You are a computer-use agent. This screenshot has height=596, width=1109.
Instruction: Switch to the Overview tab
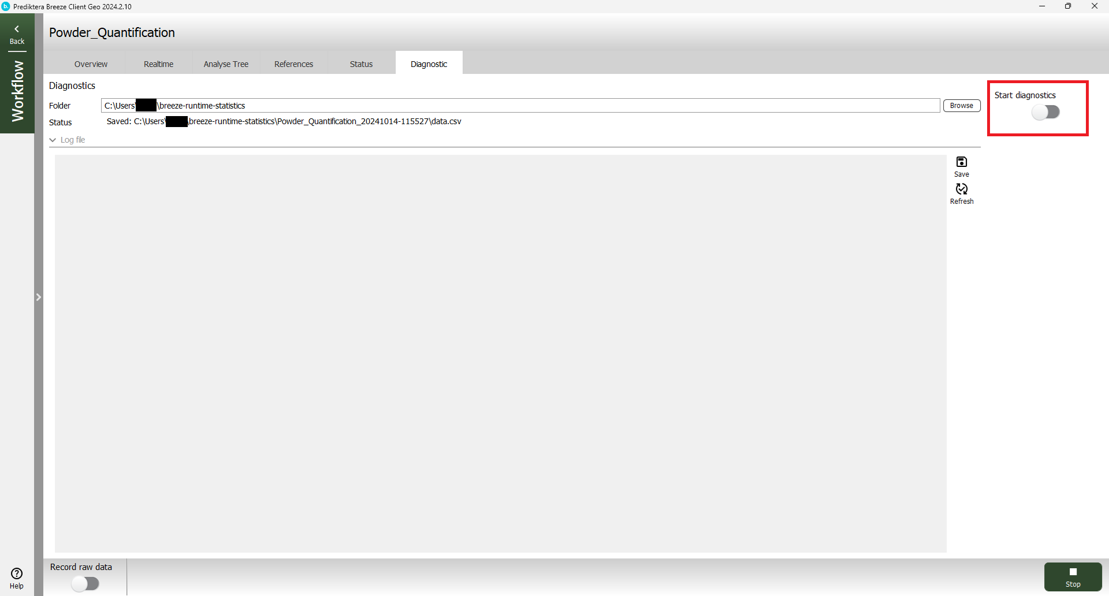(91, 64)
